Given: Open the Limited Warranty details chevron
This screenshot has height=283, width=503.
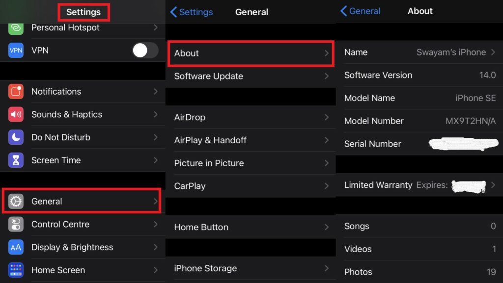Looking at the screenshot, I should pos(493,185).
